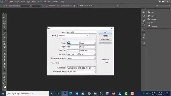Click the Height field showing 682

73,47
